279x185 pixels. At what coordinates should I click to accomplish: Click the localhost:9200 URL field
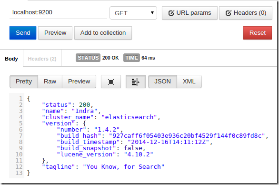pyautogui.click(x=58, y=12)
